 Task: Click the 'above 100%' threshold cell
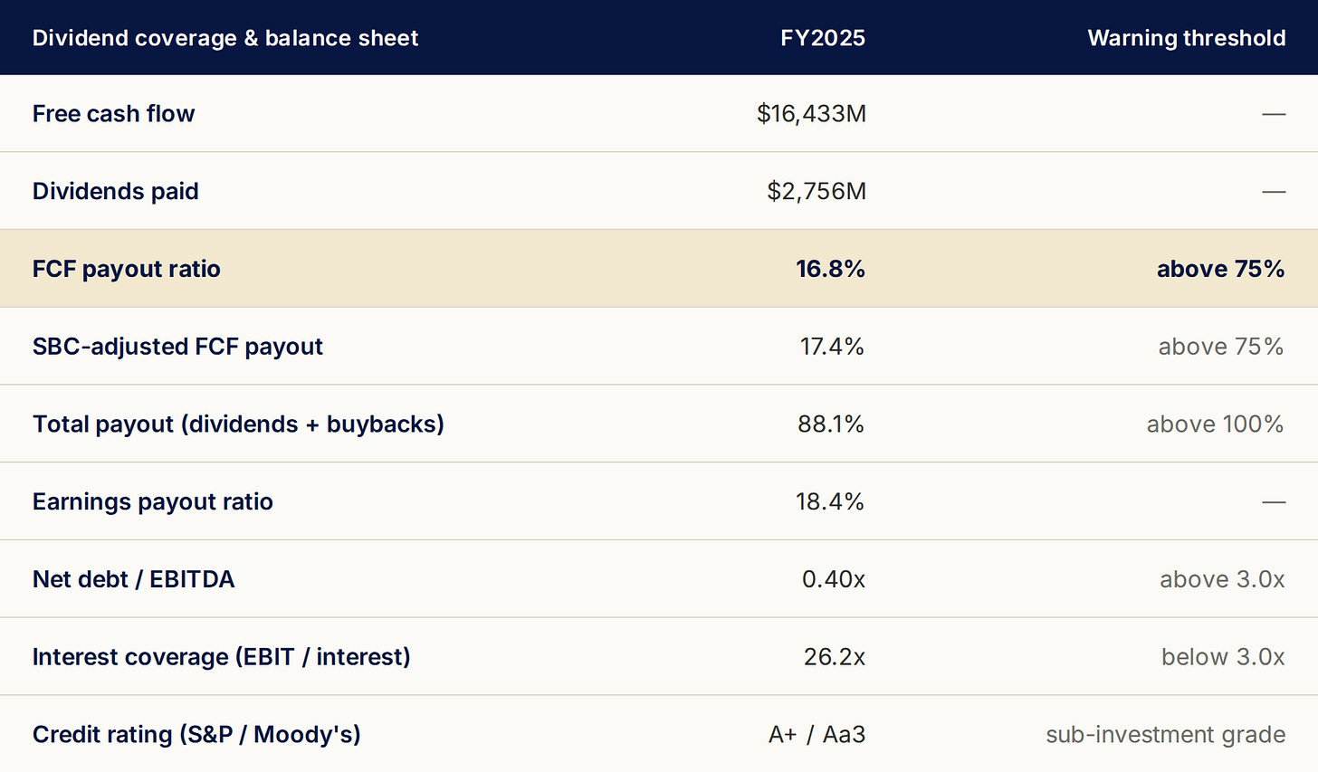(x=1215, y=424)
